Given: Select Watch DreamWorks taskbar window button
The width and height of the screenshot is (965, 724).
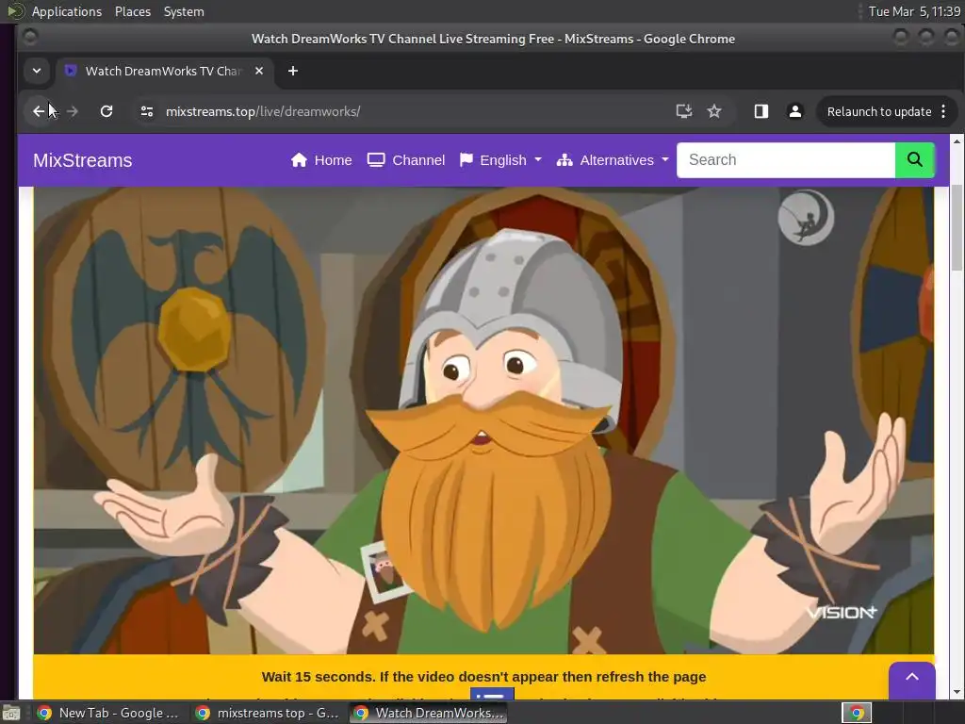Looking at the screenshot, I should tap(429, 713).
